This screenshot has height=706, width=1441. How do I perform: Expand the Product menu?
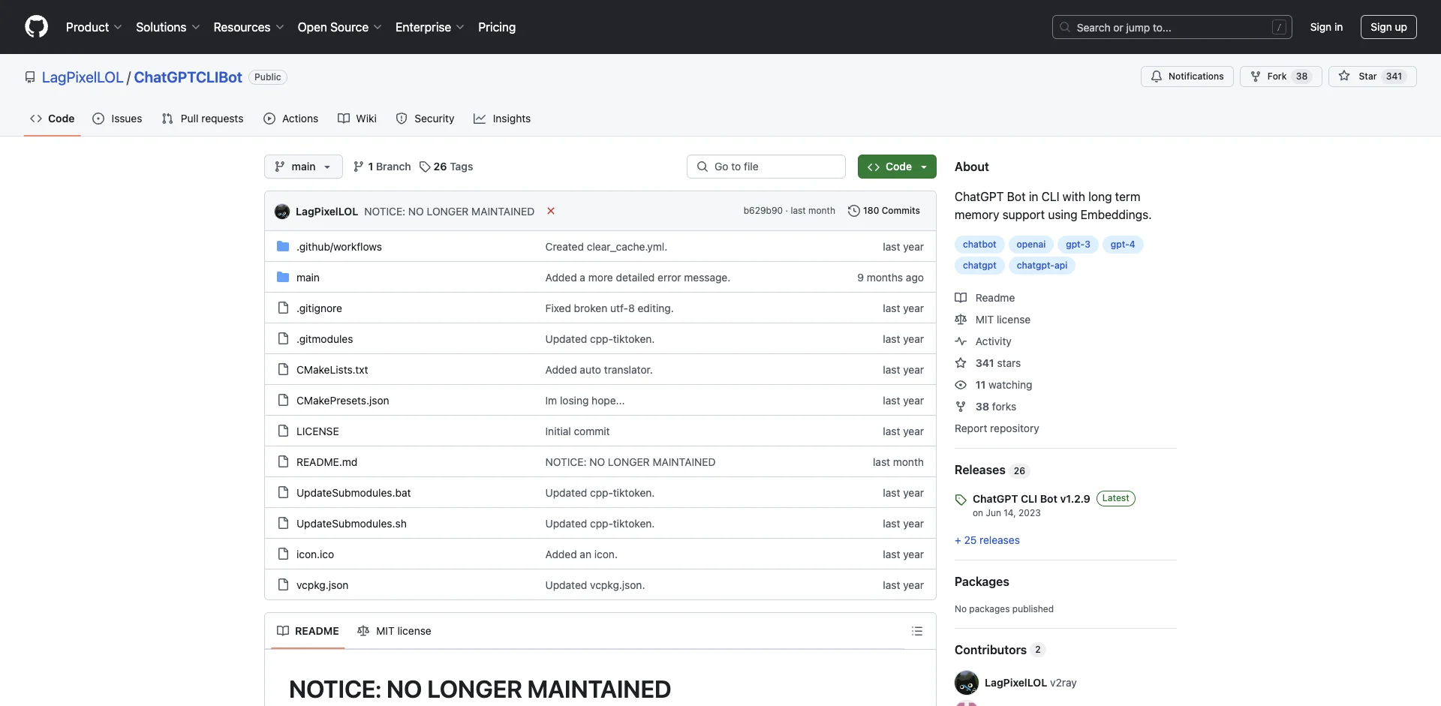coord(94,27)
